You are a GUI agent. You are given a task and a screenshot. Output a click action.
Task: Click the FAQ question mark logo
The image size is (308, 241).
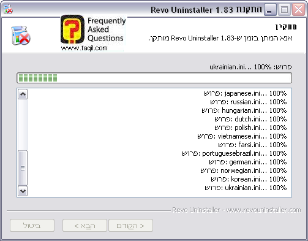tap(72, 29)
